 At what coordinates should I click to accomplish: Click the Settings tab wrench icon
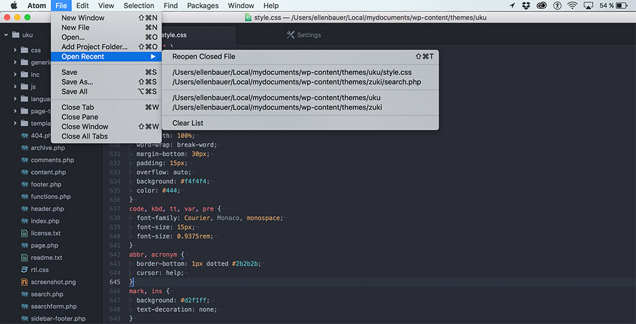click(291, 35)
